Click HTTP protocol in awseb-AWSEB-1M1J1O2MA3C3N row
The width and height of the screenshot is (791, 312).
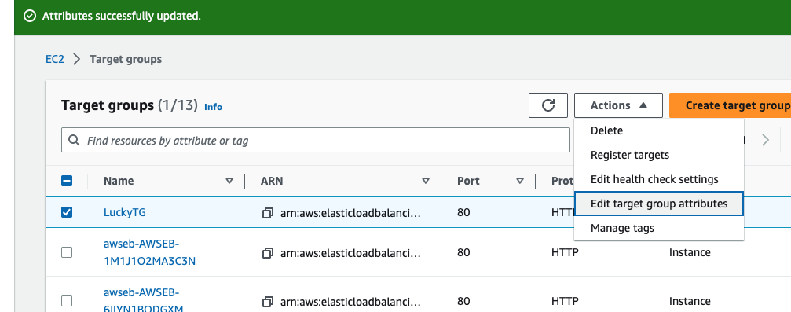pos(565,252)
